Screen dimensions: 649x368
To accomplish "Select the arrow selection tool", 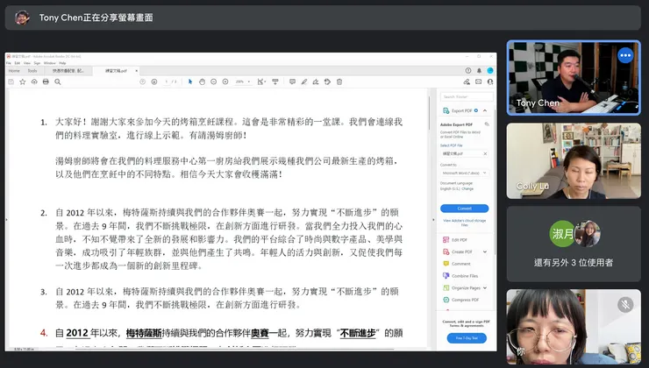I will click(x=190, y=81).
